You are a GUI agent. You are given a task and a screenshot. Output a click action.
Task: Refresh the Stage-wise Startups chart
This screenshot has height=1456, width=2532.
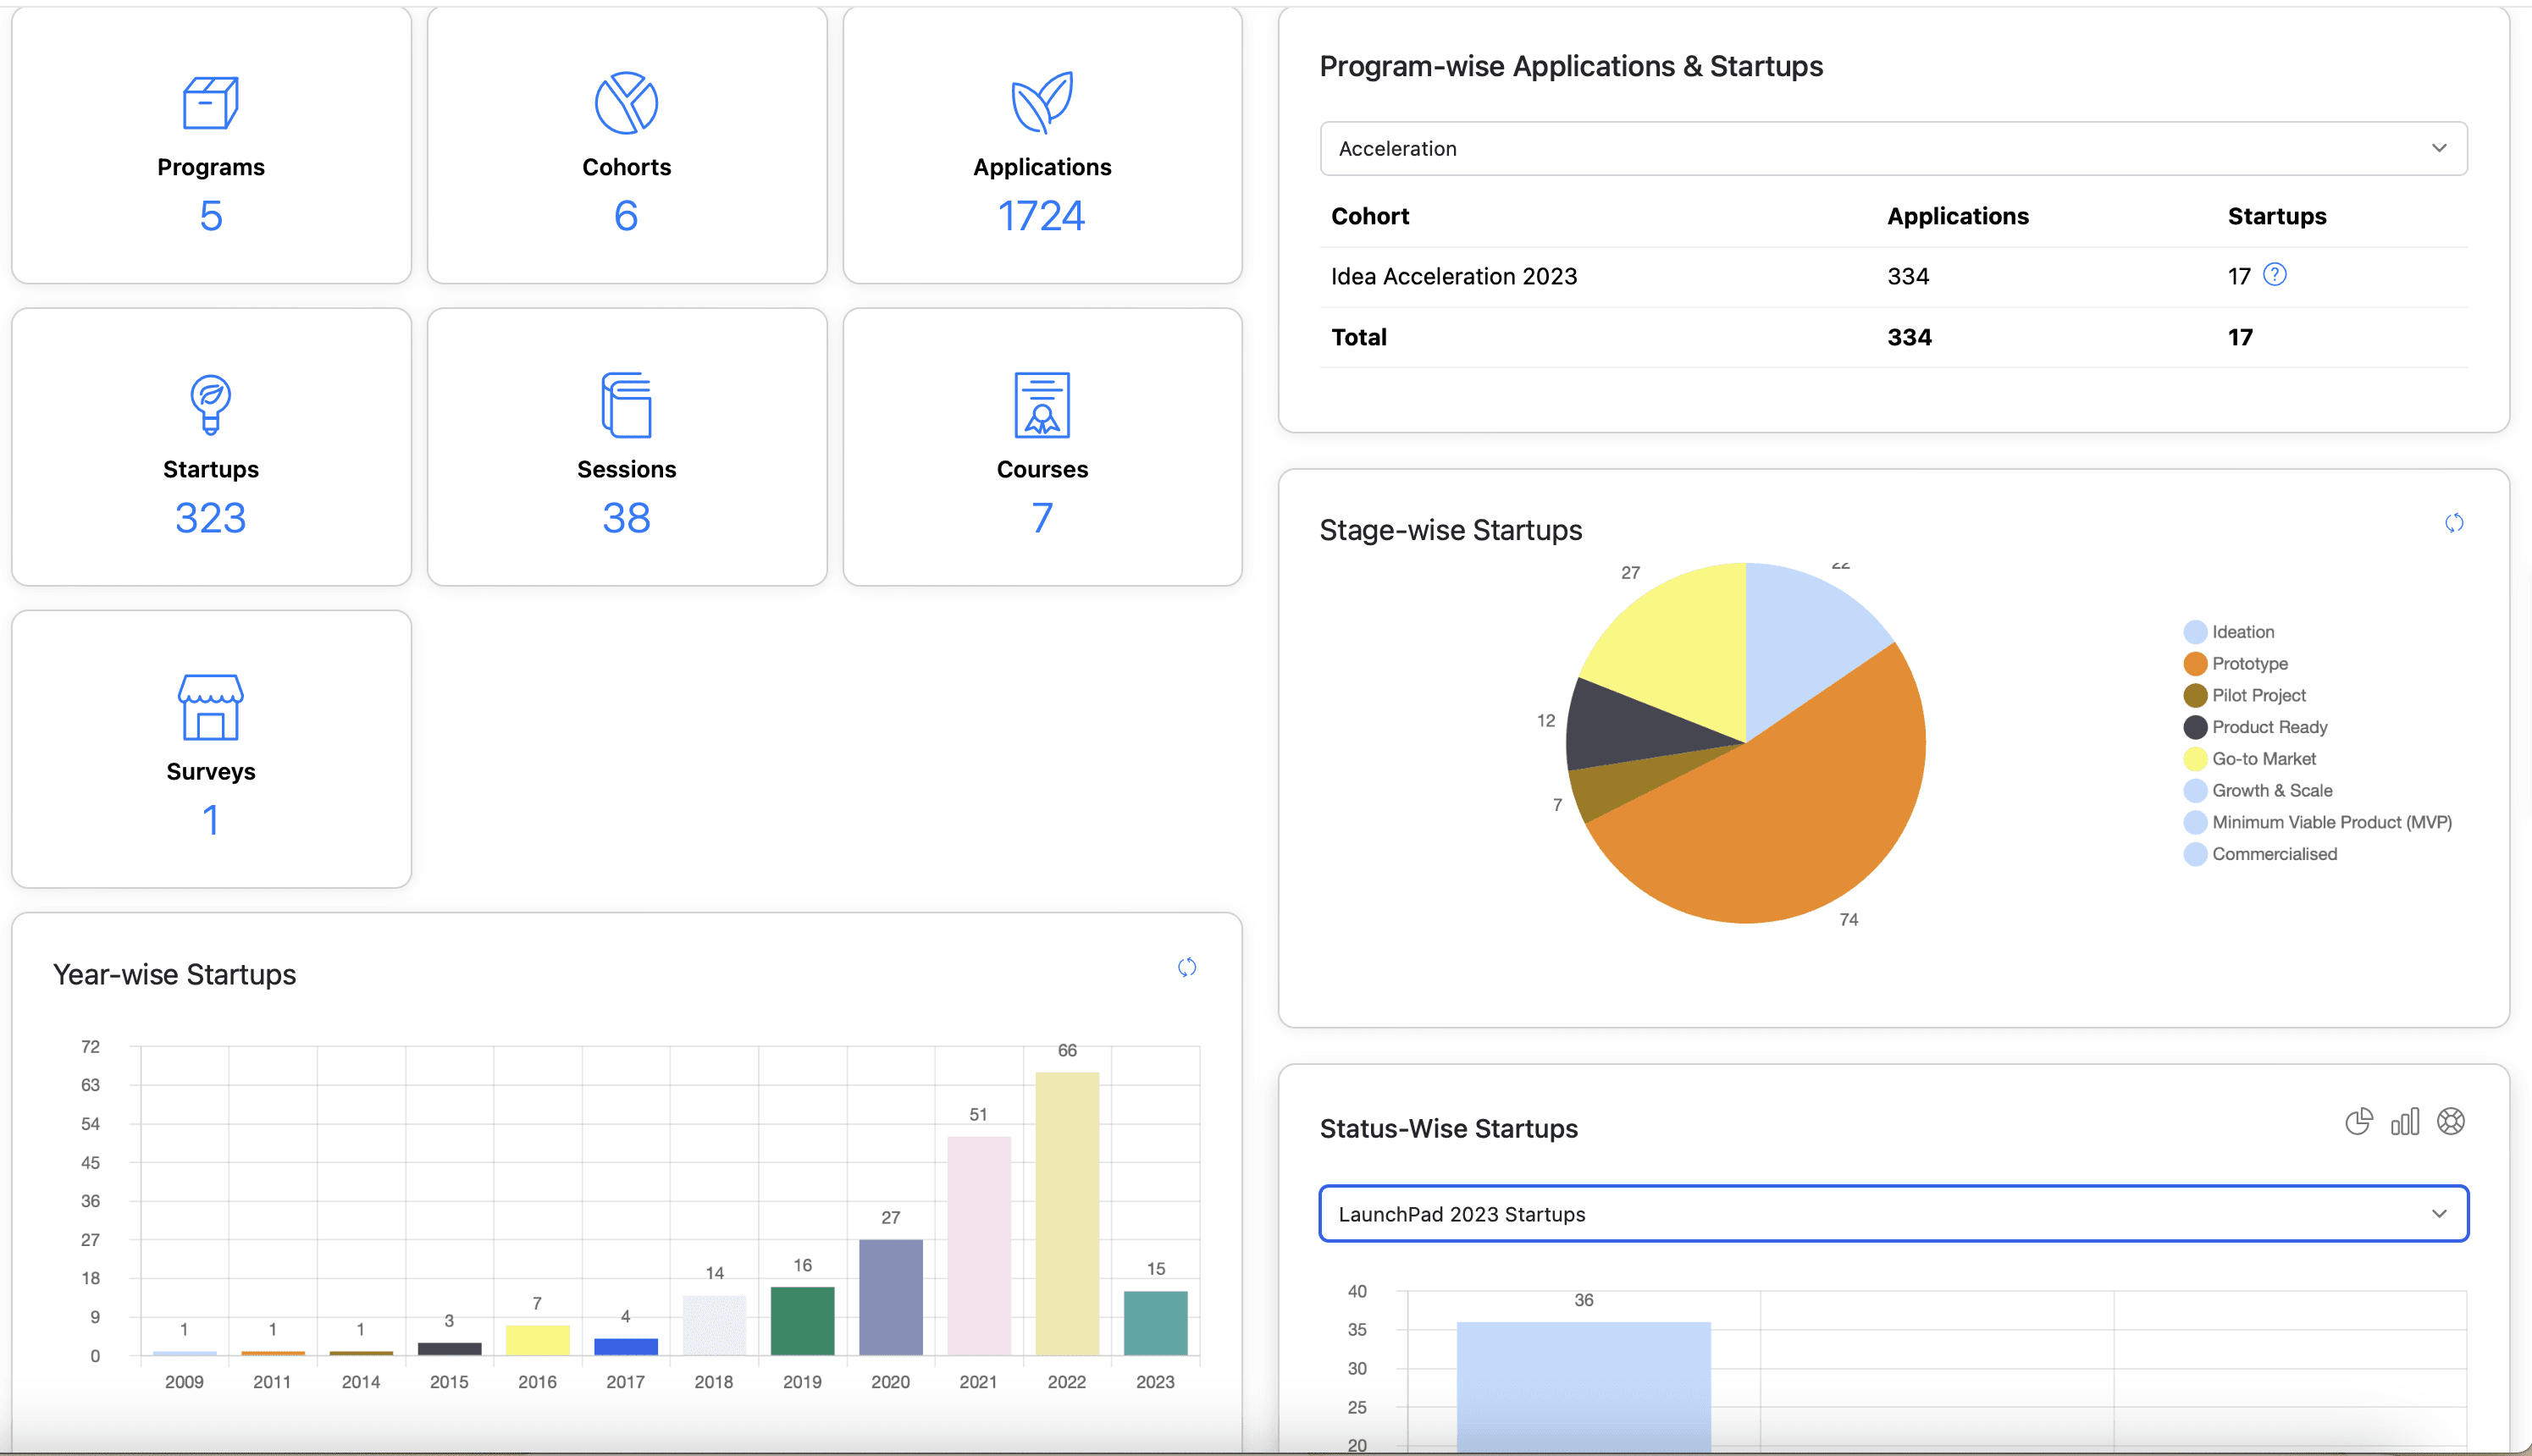tap(2453, 523)
